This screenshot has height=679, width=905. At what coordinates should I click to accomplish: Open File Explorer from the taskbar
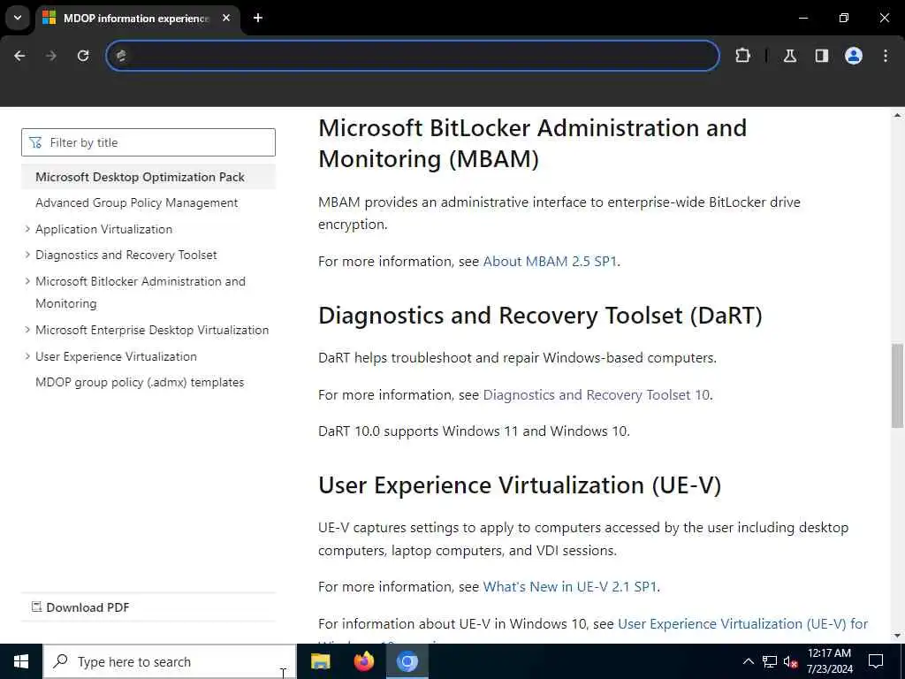coord(320,661)
